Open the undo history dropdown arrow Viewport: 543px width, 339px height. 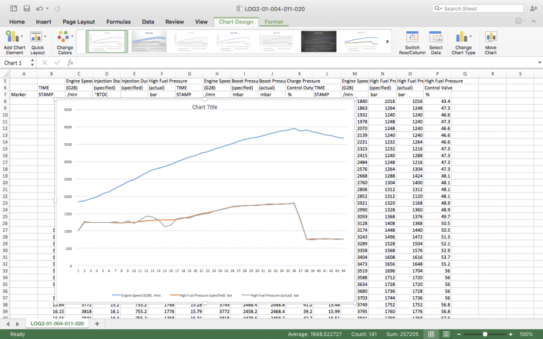(x=47, y=9)
